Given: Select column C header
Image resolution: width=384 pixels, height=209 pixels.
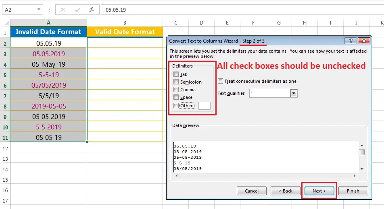Looking at the screenshot, I should 175,23.
